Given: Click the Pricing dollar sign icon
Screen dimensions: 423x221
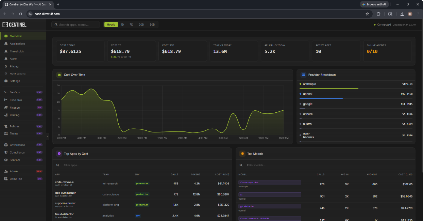Looking at the screenshot, I should (x=6, y=66).
